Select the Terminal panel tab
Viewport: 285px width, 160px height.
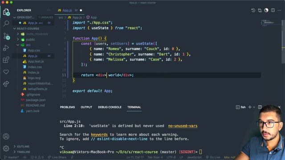point(134,107)
